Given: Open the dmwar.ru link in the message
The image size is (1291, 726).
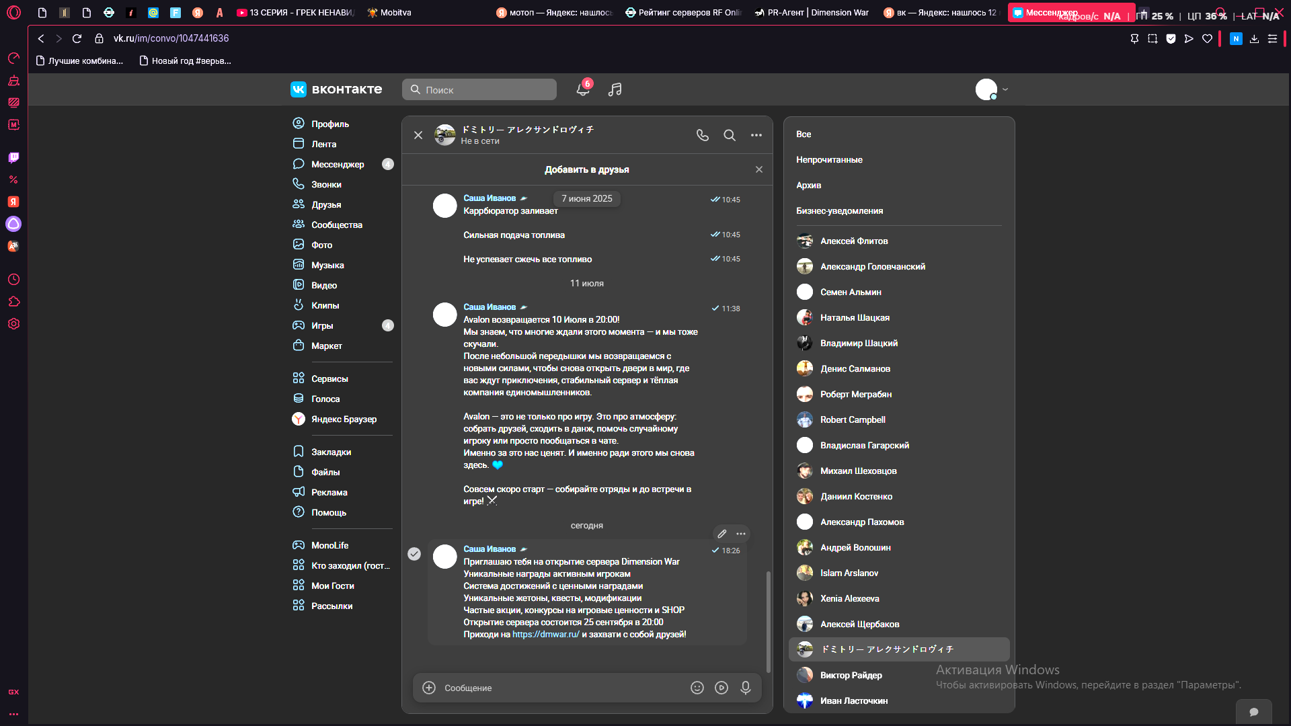Looking at the screenshot, I should [x=546, y=635].
